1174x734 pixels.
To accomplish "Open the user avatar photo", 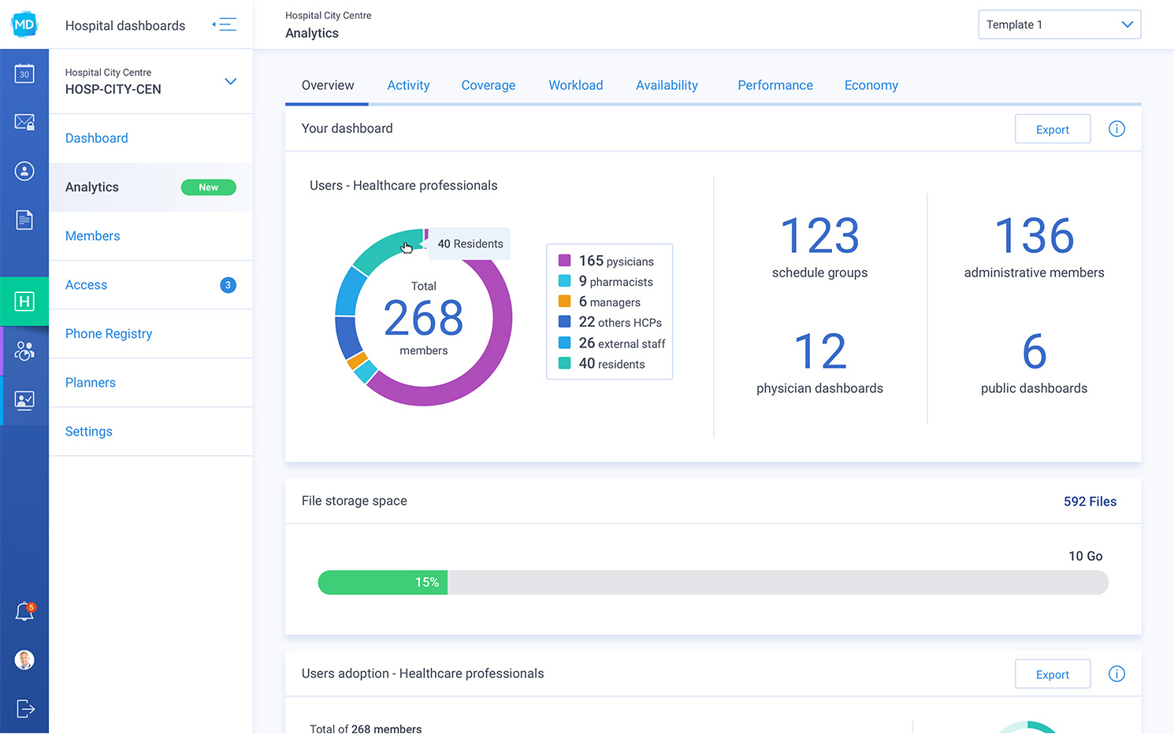I will (24, 660).
